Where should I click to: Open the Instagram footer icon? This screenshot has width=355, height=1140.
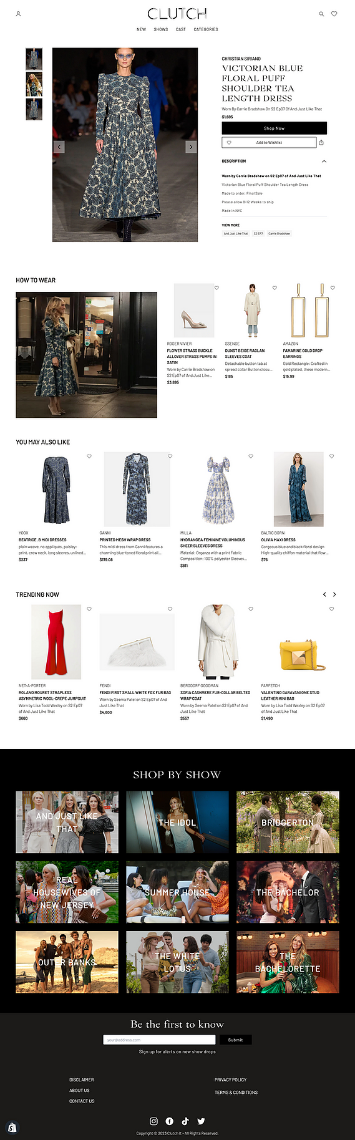153,1121
